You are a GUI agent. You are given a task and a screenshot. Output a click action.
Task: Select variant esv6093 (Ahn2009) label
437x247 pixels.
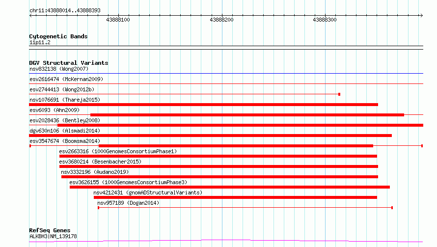click(x=55, y=110)
